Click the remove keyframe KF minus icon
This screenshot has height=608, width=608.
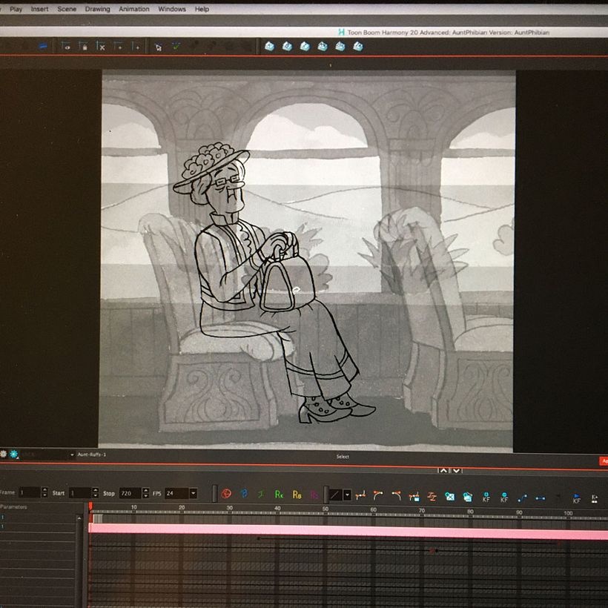click(504, 498)
